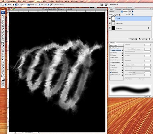Screen dimensions: 153x134
Task: Add a layer style (fx) button
Action: [133, 39]
